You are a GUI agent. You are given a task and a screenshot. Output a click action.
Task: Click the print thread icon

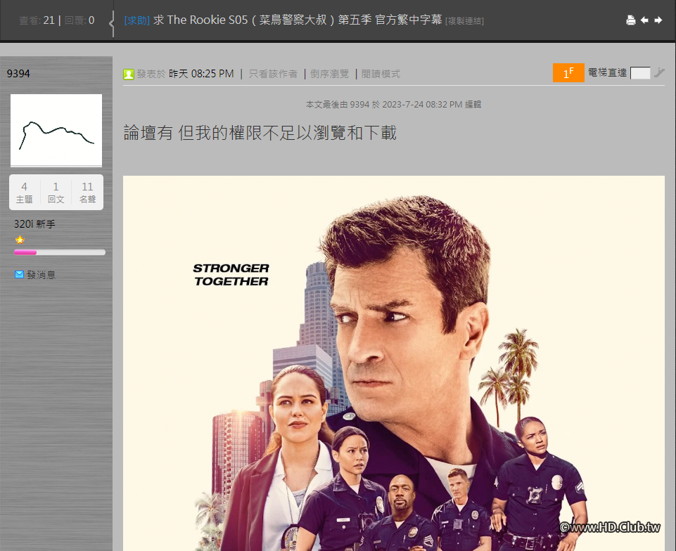click(631, 20)
